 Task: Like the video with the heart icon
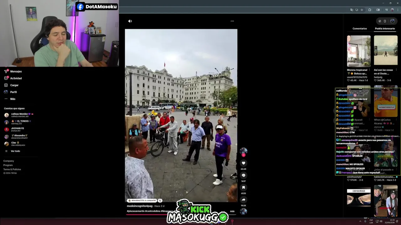243,163
